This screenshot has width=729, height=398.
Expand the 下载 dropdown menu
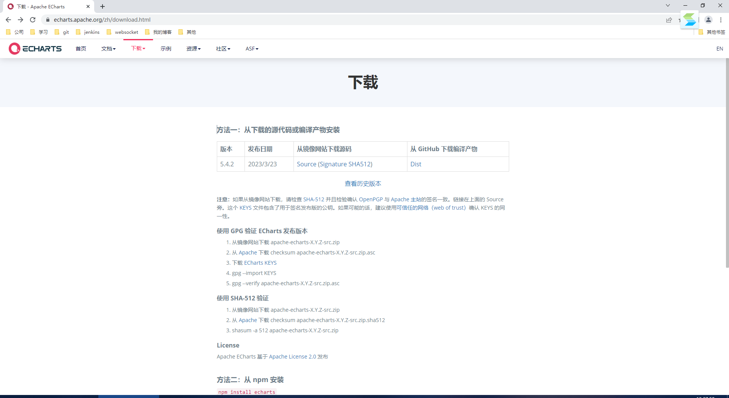tap(138, 48)
